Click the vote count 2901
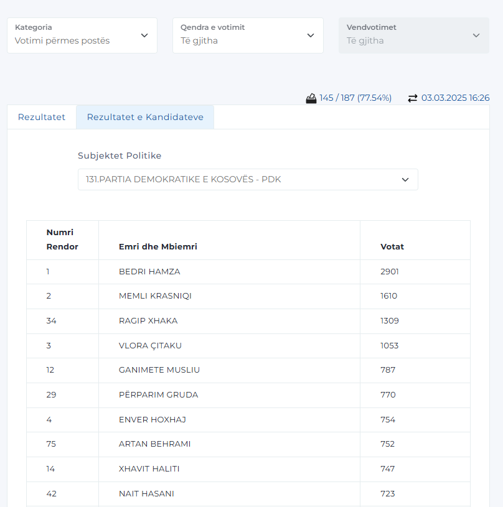Screen dimensions: 503x507 pos(390,272)
